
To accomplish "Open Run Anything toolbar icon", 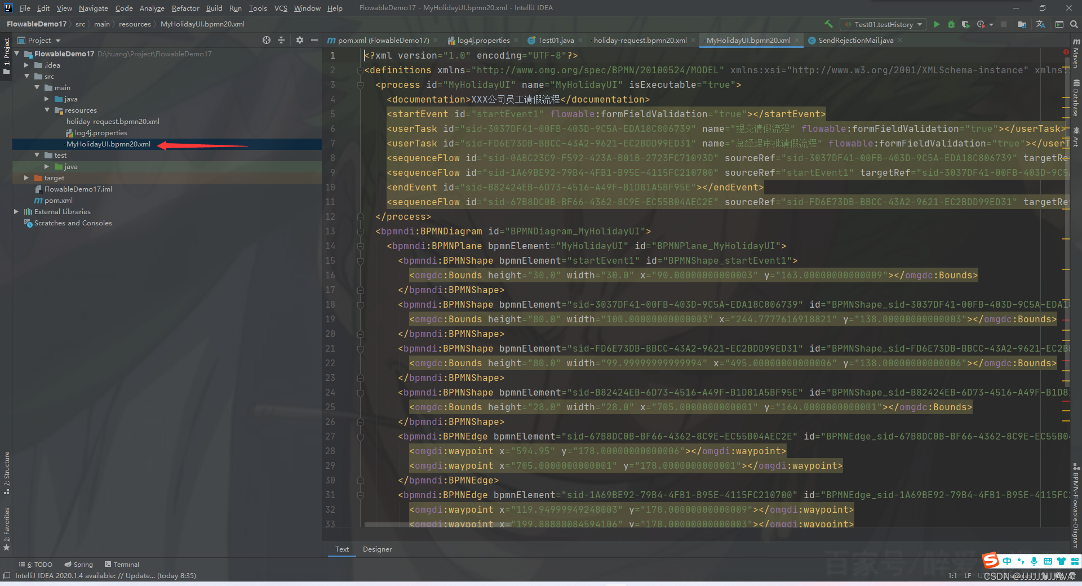I will (1059, 24).
